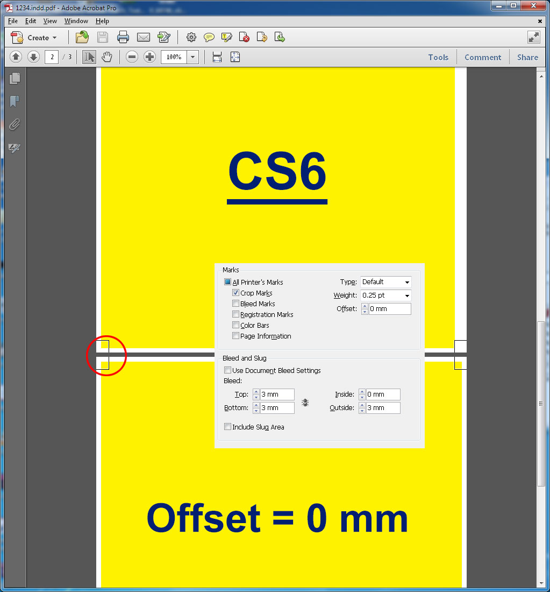Open the Signatures sidebar panel
550x592 pixels.
(x=15, y=147)
